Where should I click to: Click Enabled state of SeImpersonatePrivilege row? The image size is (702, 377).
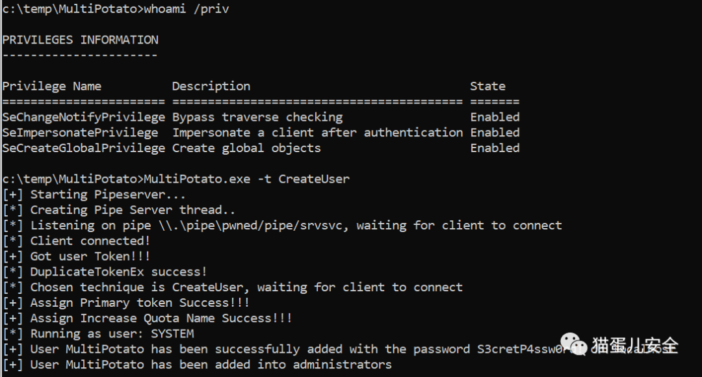click(x=495, y=133)
